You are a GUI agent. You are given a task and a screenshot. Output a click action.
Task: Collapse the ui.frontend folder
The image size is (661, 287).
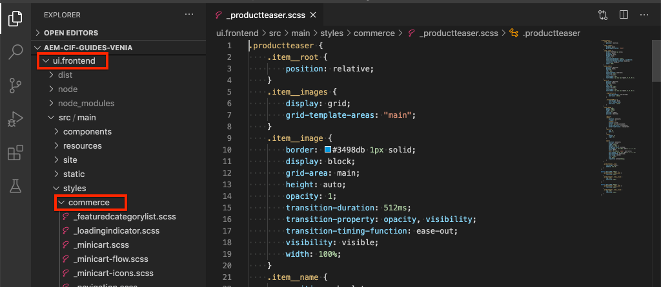coord(74,61)
